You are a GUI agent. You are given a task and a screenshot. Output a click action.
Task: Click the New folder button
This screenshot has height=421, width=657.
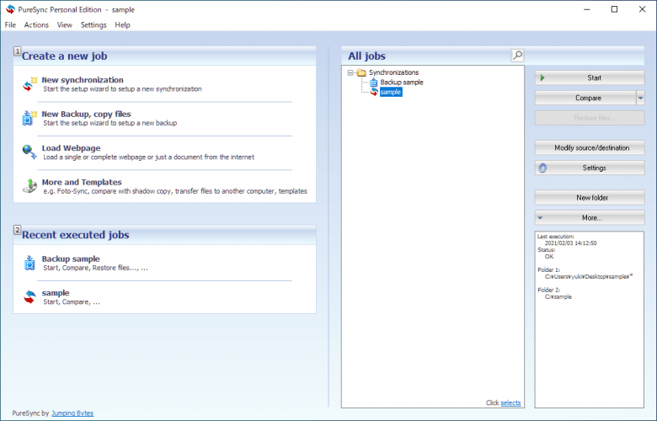tap(590, 198)
